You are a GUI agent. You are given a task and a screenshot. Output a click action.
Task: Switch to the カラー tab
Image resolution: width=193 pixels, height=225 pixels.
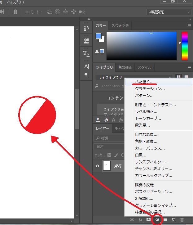pos(101,25)
